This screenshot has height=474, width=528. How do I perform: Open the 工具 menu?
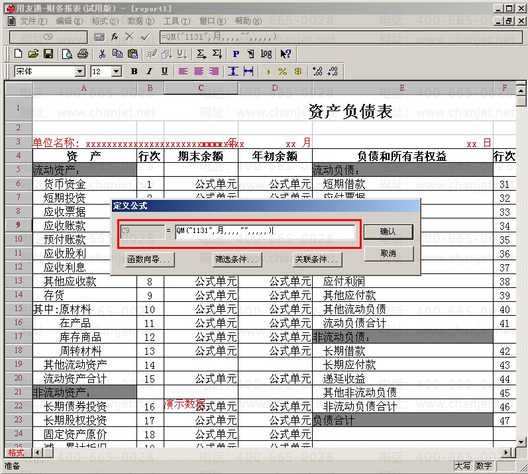coord(177,21)
